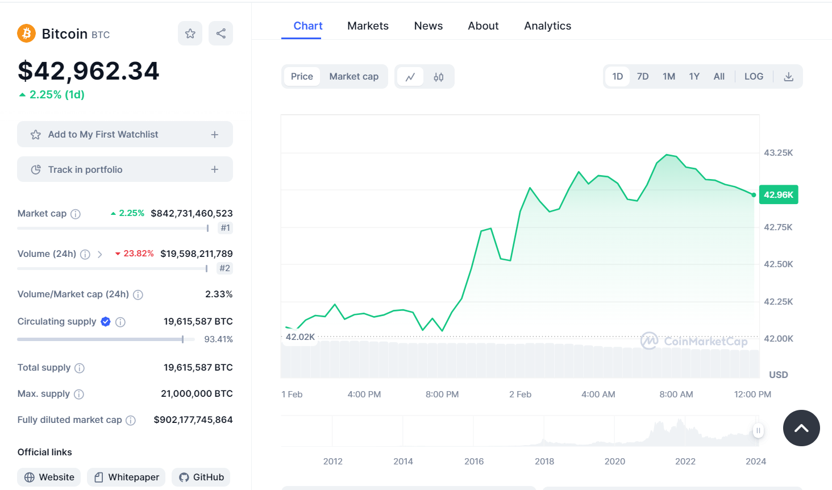
Task: Click the verified badge by Circulating supply
Action: pos(106,322)
